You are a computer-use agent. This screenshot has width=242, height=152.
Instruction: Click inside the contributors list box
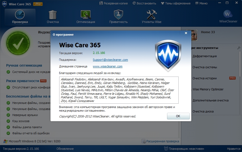tap(119, 90)
